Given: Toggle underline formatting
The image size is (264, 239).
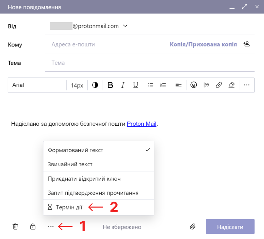Looking at the screenshot, I should pos(136,85).
